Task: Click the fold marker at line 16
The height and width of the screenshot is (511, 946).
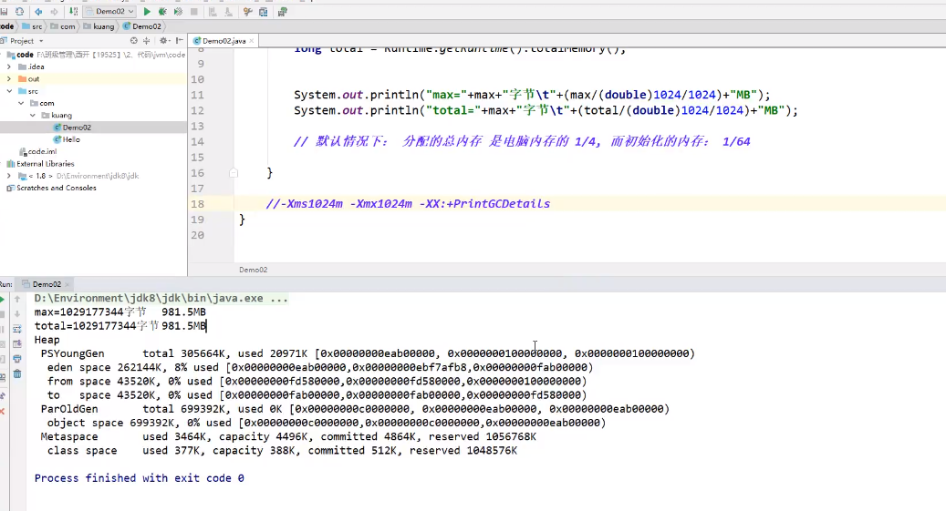Action: 234,173
